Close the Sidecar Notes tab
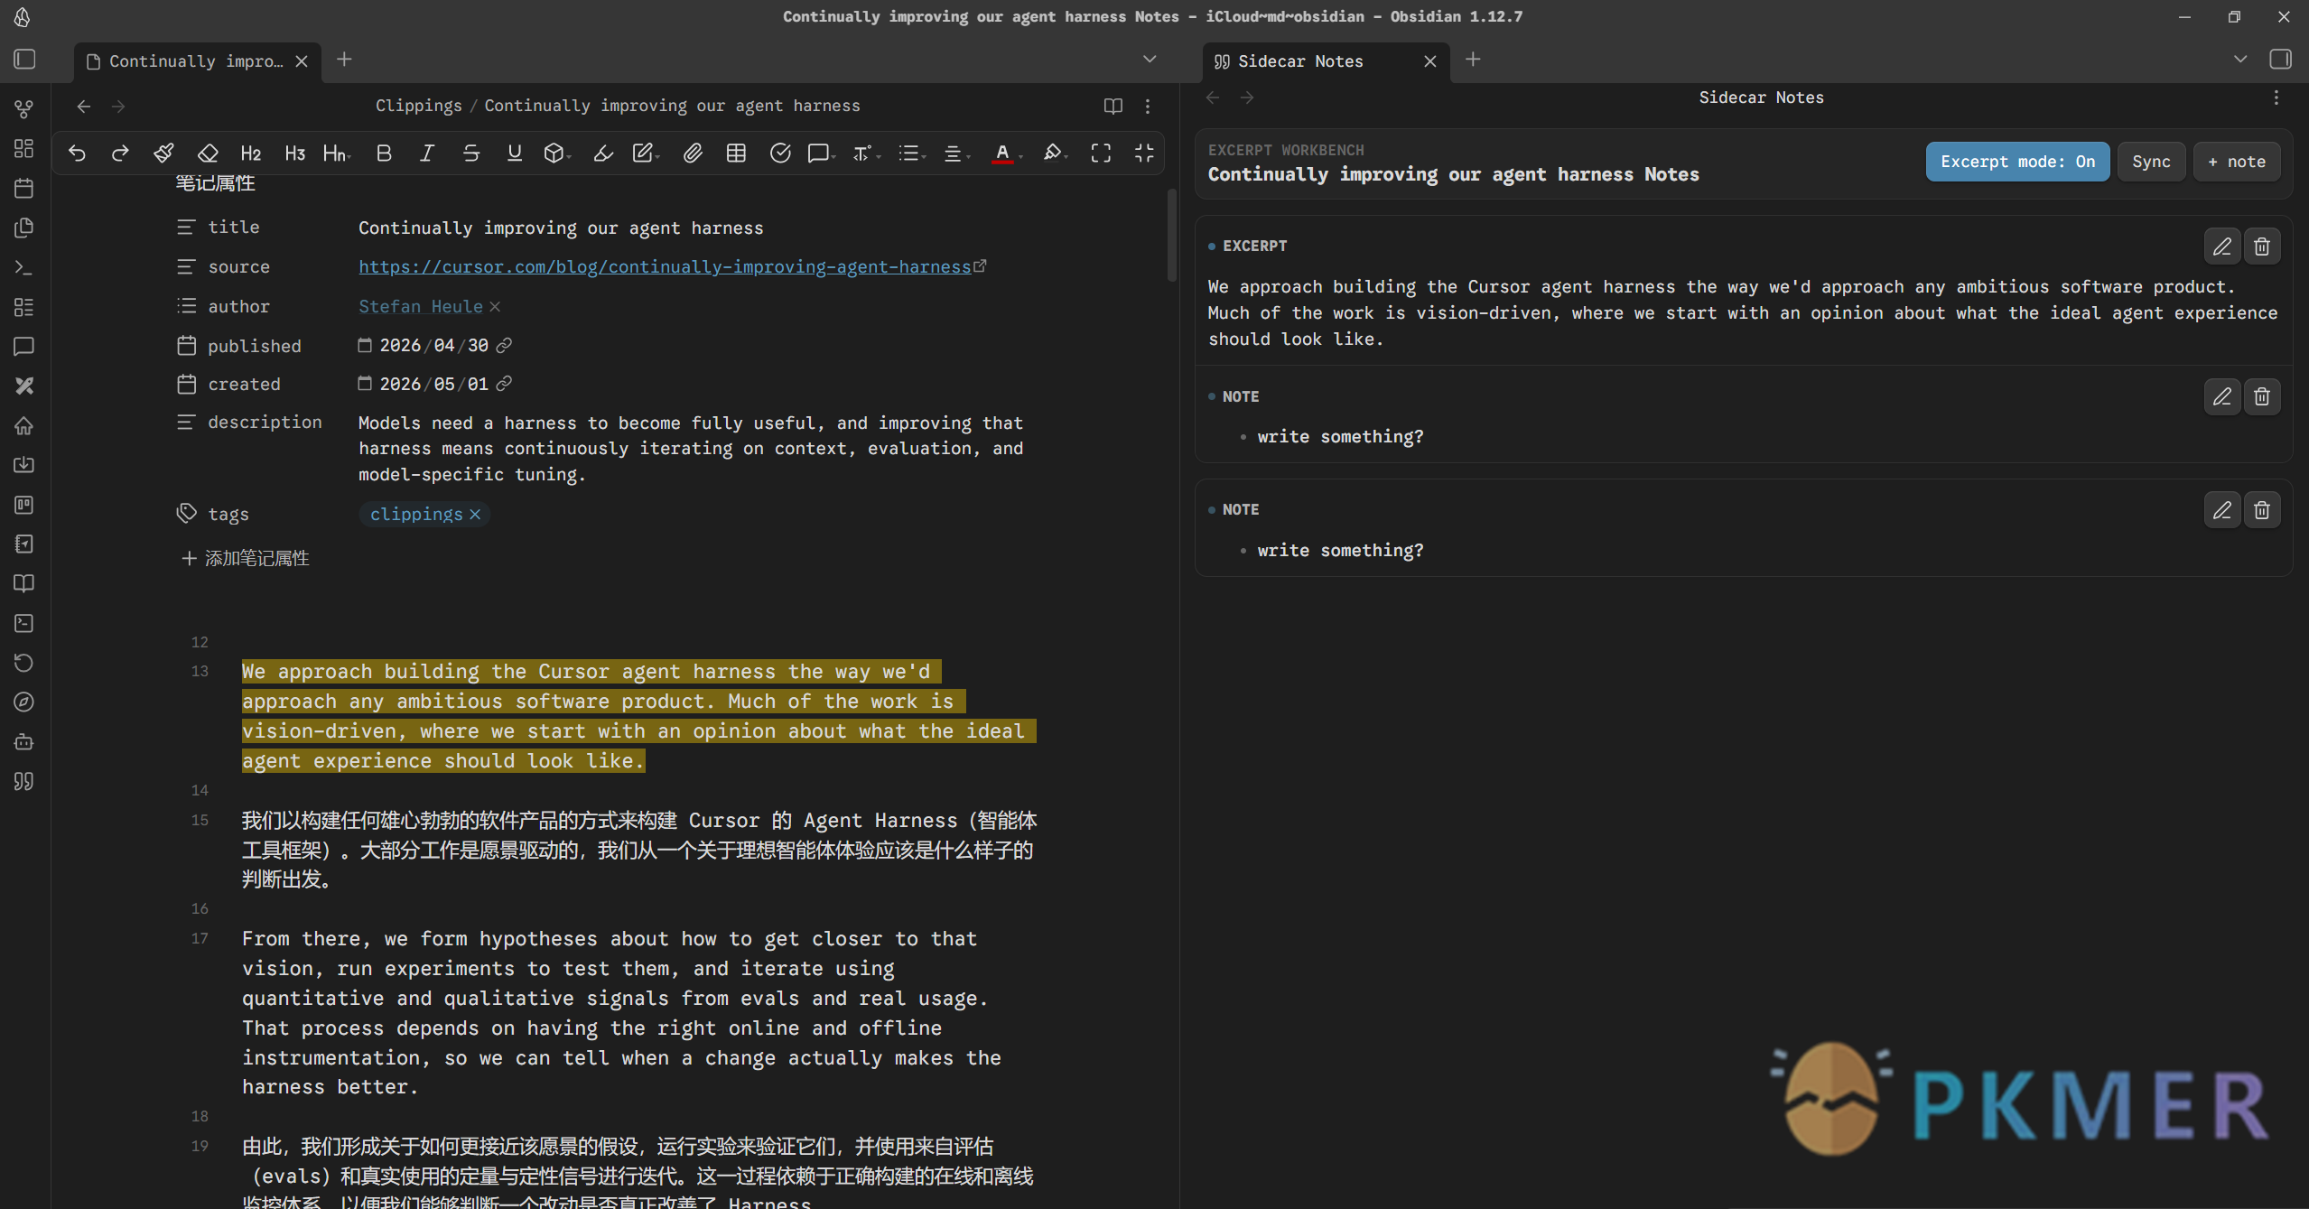Screen dimensions: 2309x1209 pyautogui.click(x=1430, y=61)
